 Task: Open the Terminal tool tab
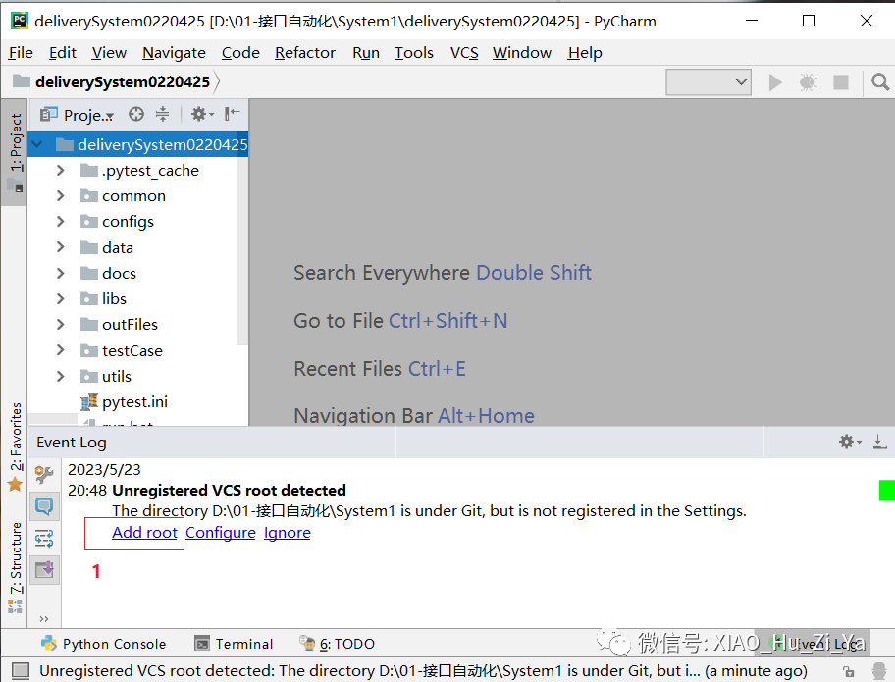tap(234, 644)
